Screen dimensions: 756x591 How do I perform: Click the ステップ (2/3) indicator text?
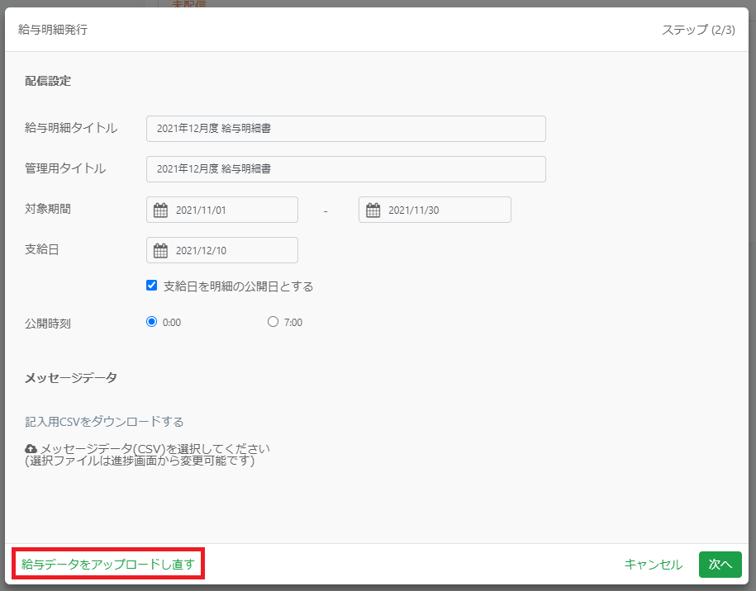pyautogui.click(x=698, y=30)
